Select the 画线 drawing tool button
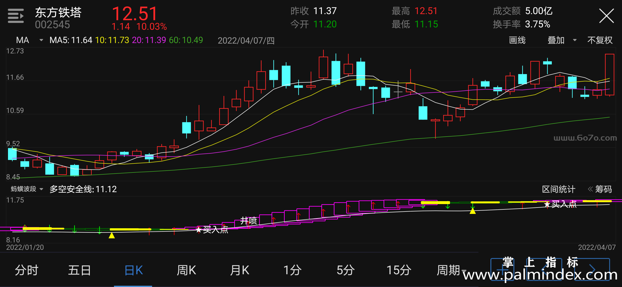Screen dimensions: 622x287 [x=517, y=40]
